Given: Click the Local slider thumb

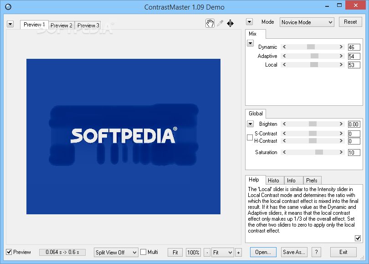Looking at the screenshot, I should (x=314, y=65).
